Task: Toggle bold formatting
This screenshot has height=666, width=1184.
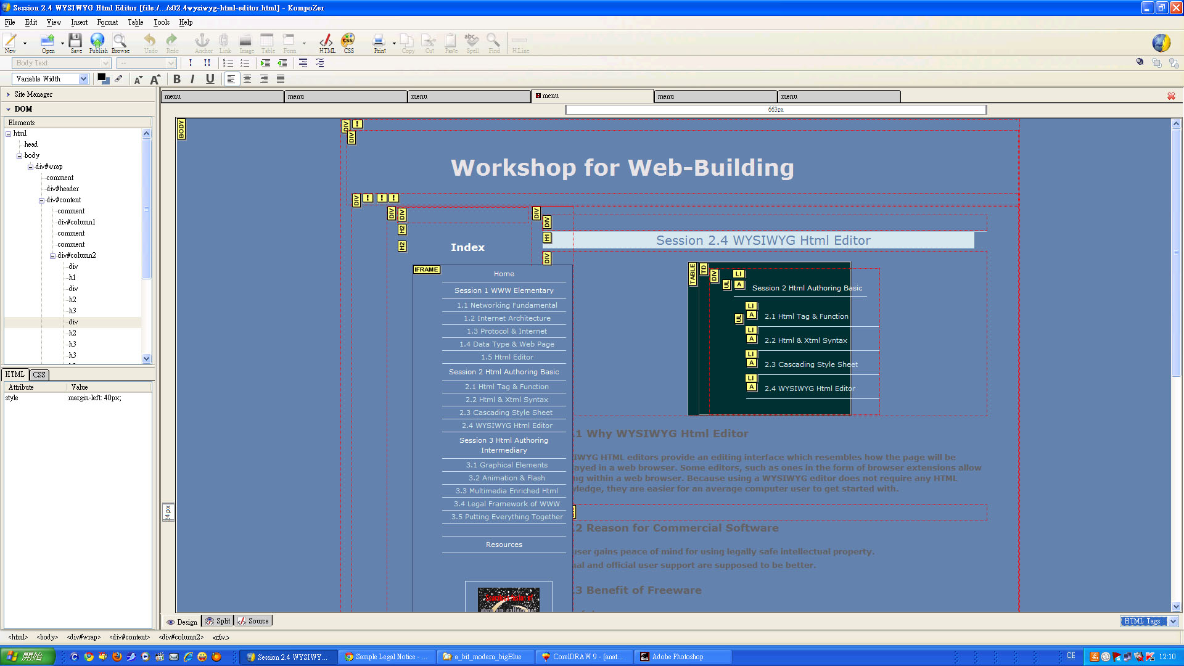Action: tap(177, 79)
